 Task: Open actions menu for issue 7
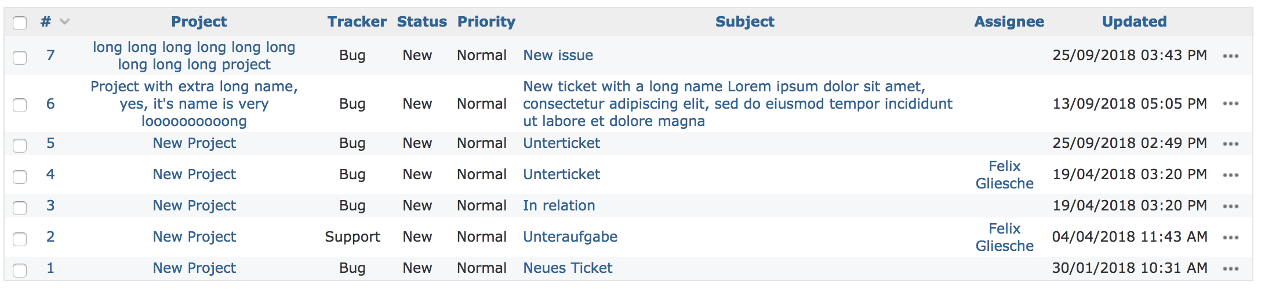(1230, 56)
